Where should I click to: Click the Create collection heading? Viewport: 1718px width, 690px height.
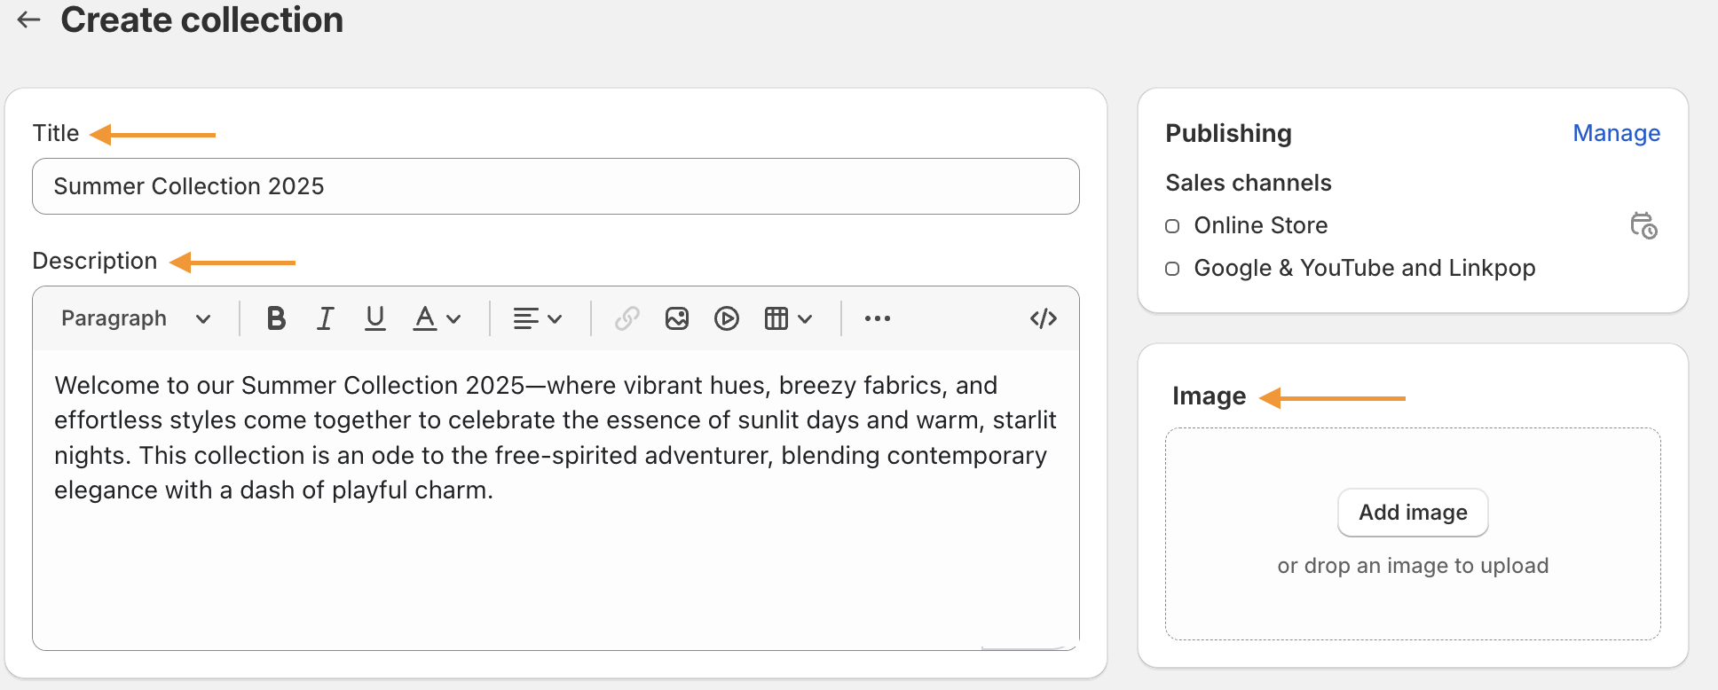[202, 20]
